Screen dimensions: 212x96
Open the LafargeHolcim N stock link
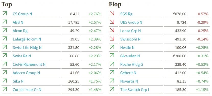(x=27, y=39)
